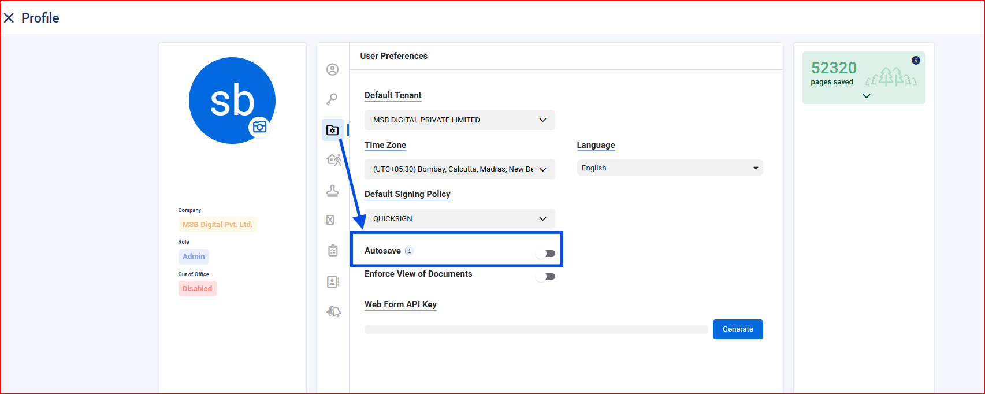Enable the Autosave toggle
Screen dimensions: 985x394
[x=546, y=253]
